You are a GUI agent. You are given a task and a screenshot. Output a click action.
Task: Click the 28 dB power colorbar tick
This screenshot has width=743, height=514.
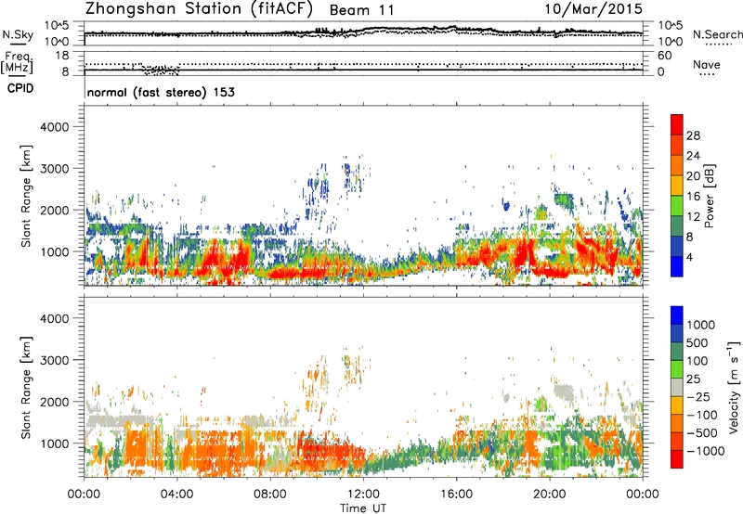(x=693, y=135)
